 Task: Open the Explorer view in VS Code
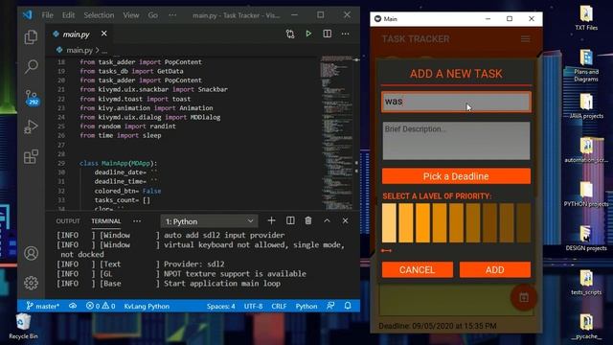pos(31,37)
